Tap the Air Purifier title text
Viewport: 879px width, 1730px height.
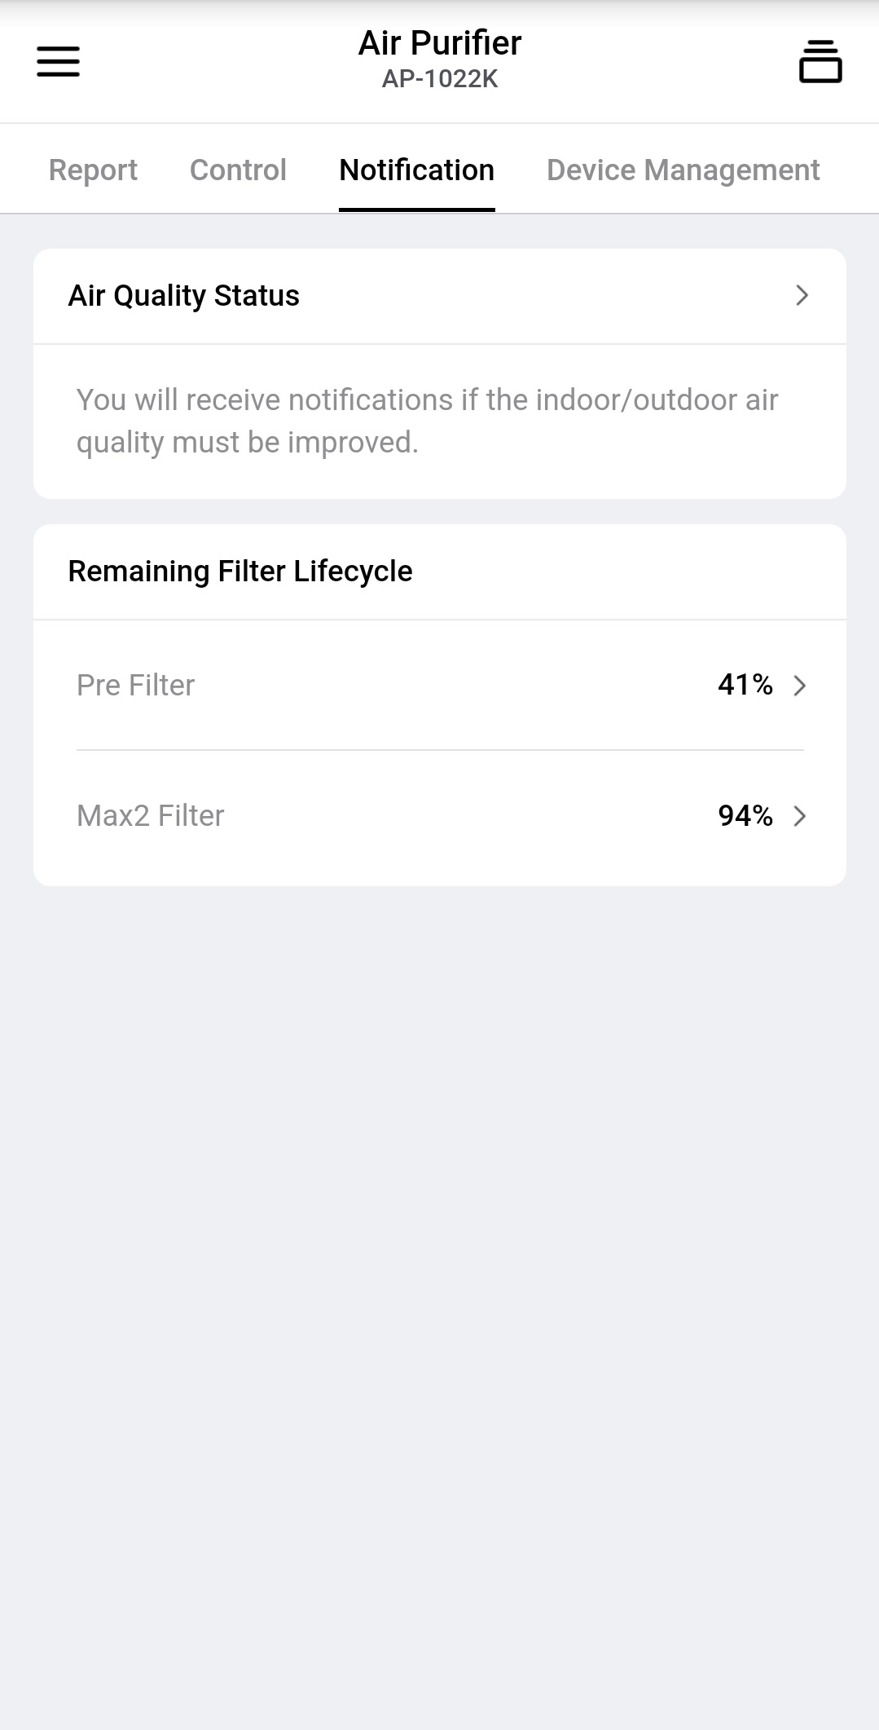440,43
